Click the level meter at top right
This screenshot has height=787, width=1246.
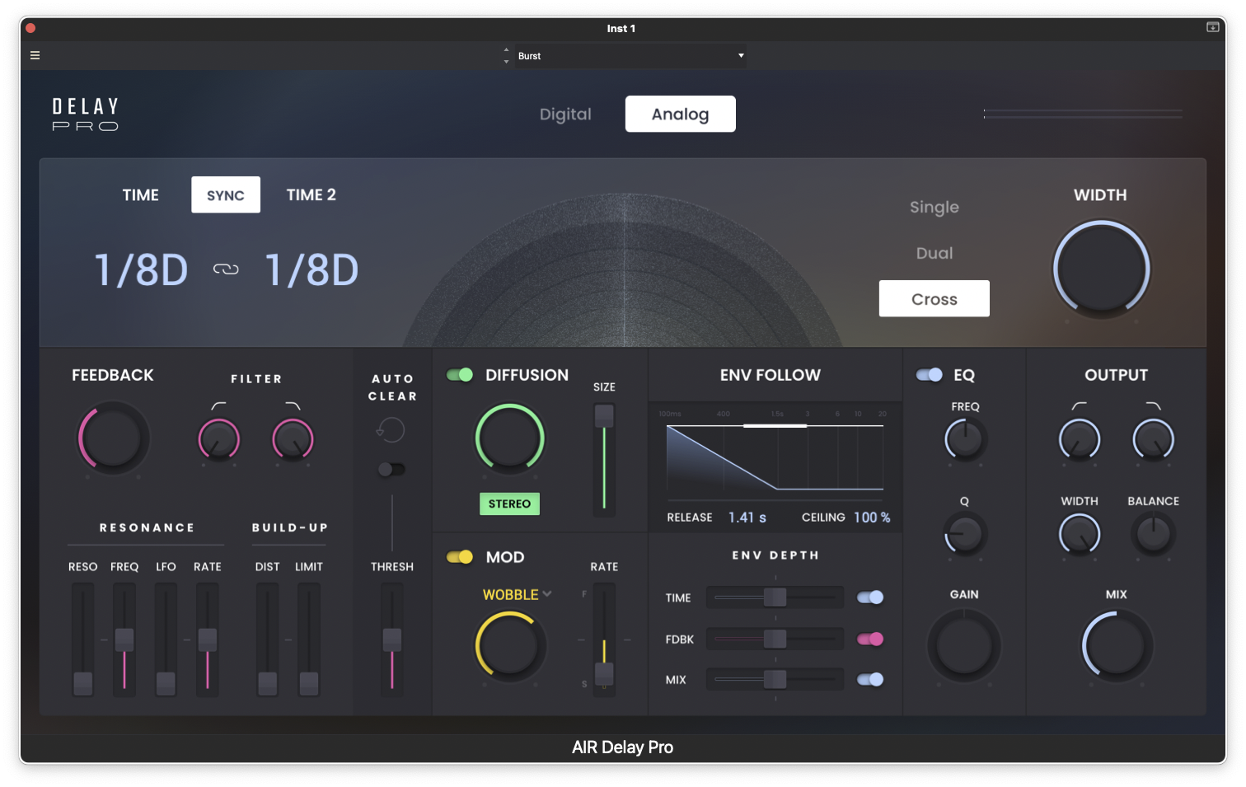tap(1083, 114)
